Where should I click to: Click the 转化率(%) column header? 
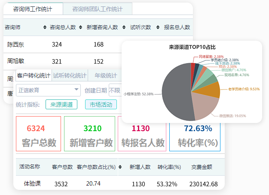169,167
